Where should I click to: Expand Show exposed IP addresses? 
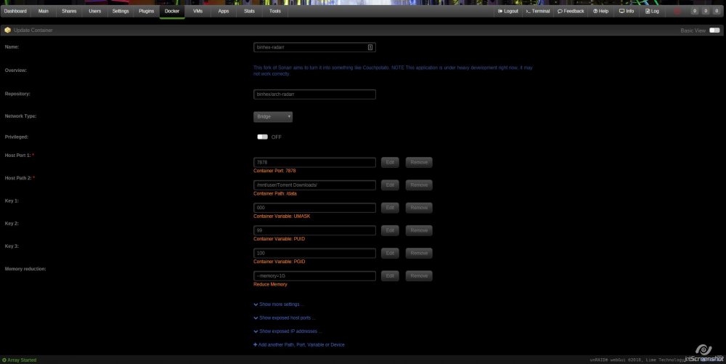(x=287, y=331)
